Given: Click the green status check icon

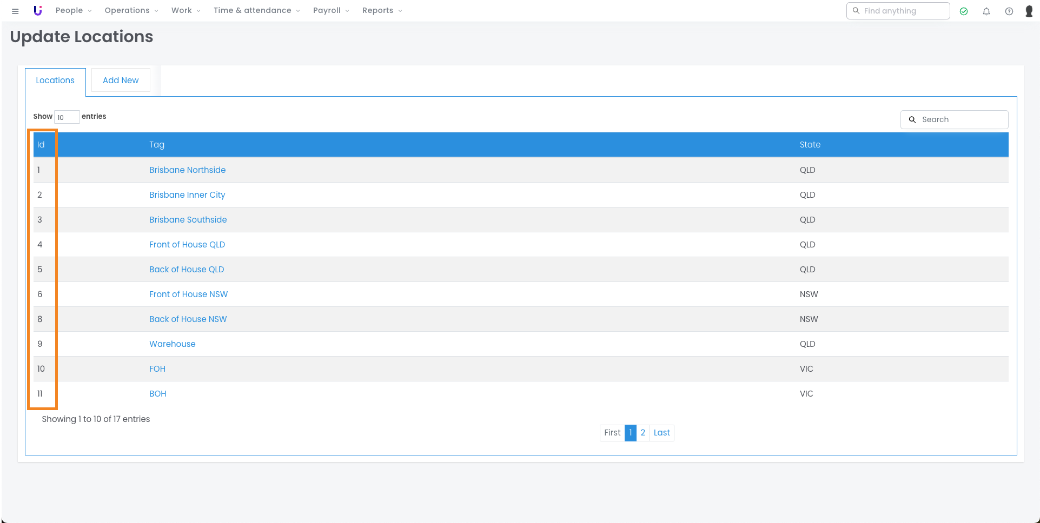Looking at the screenshot, I should [964, 11].
